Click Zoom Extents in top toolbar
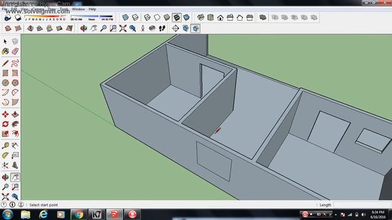392x220 pixels. click(x=123, y=29)
